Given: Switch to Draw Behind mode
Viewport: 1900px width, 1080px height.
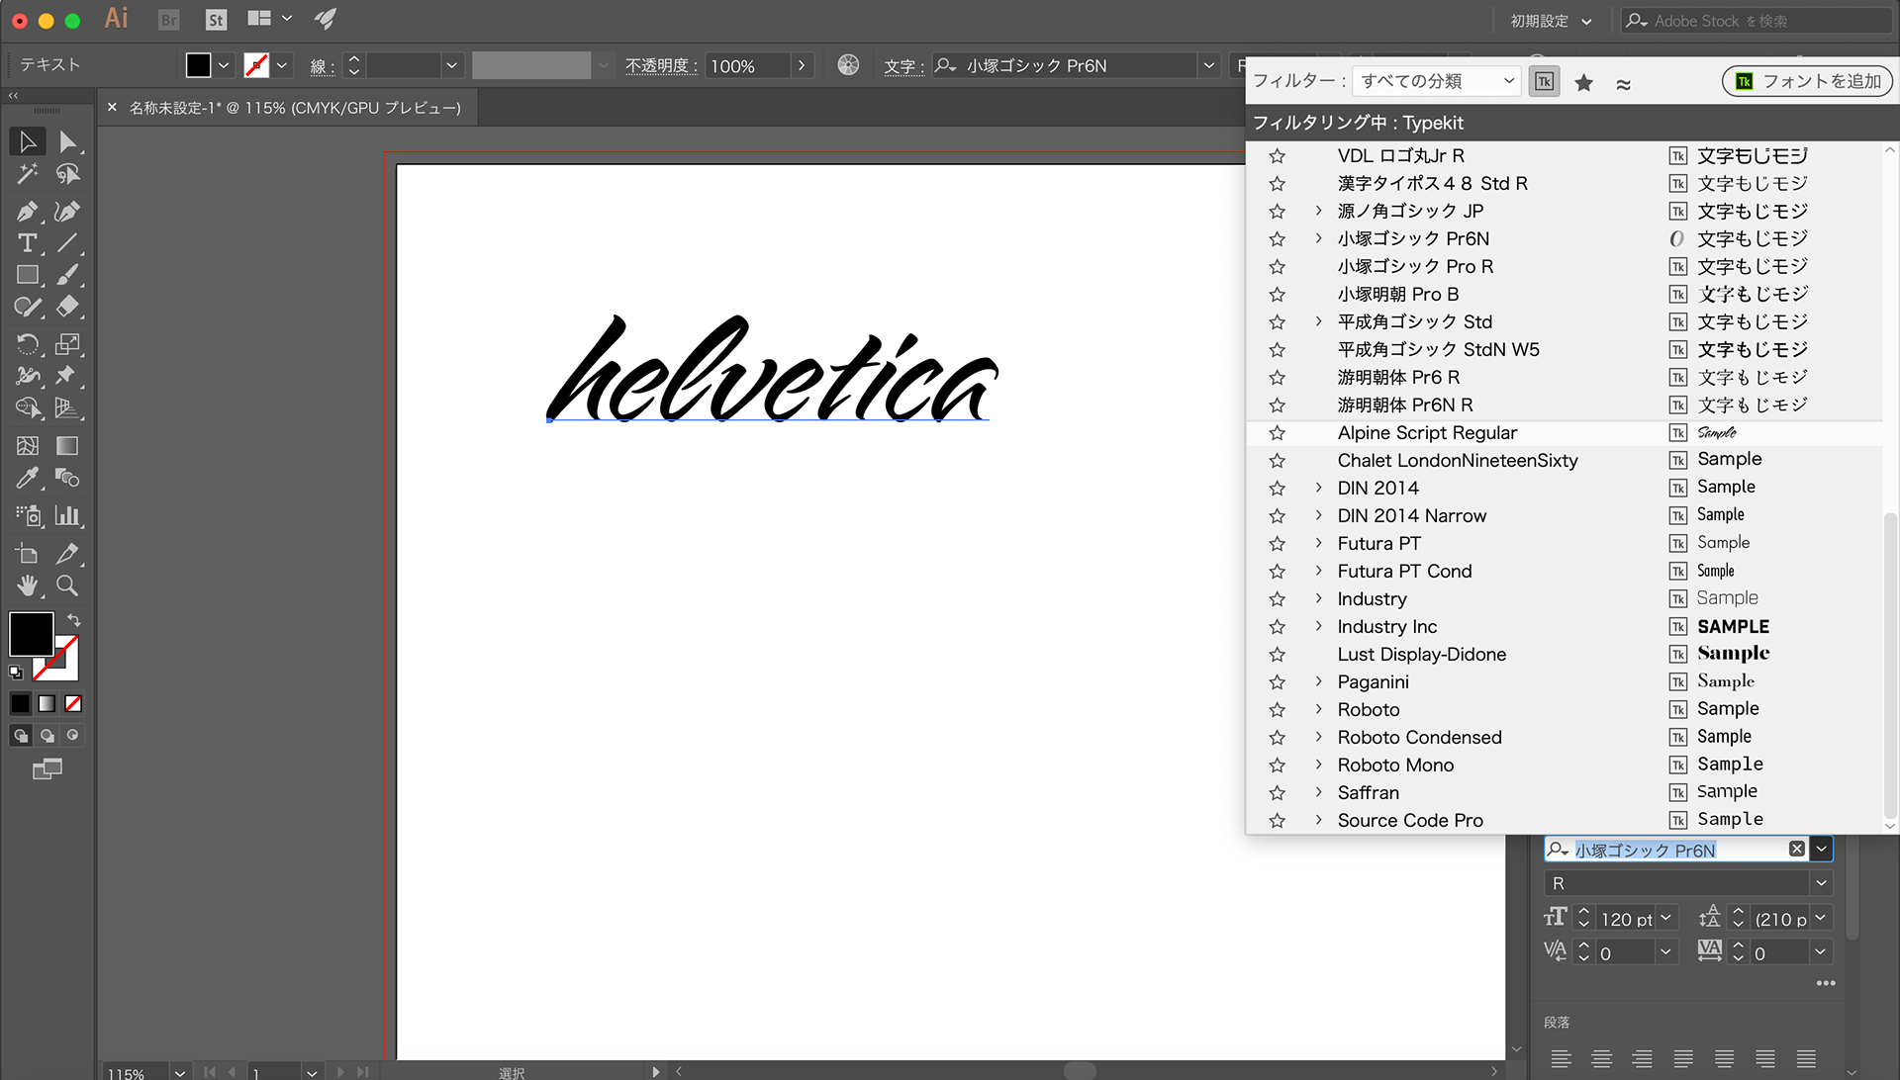Looking at the screenshot, I should 47,736.
